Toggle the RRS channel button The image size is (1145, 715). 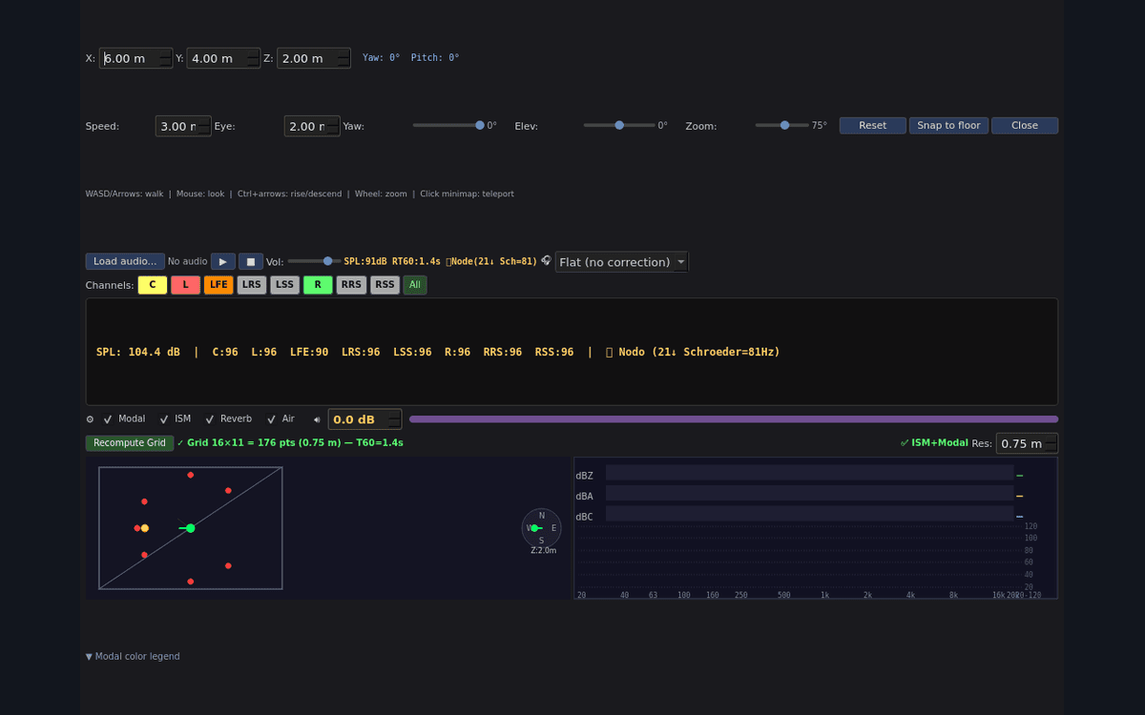pos(351,285)
